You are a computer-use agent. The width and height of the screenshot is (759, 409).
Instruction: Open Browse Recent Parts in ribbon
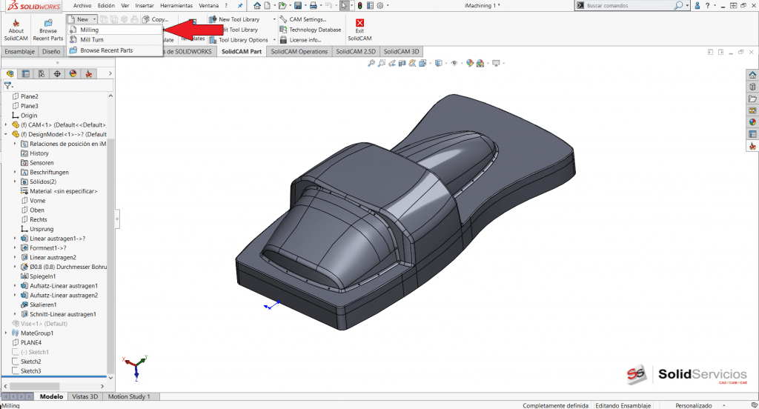tap(47, 24)
